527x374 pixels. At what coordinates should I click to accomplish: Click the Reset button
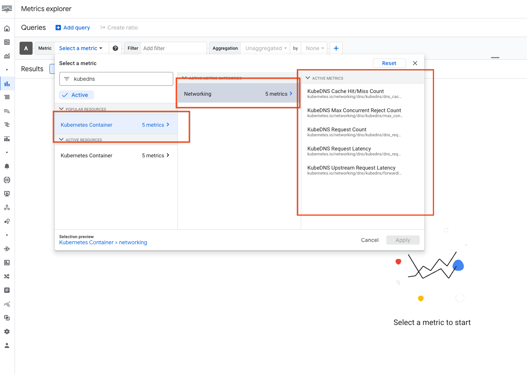[389, 63]
